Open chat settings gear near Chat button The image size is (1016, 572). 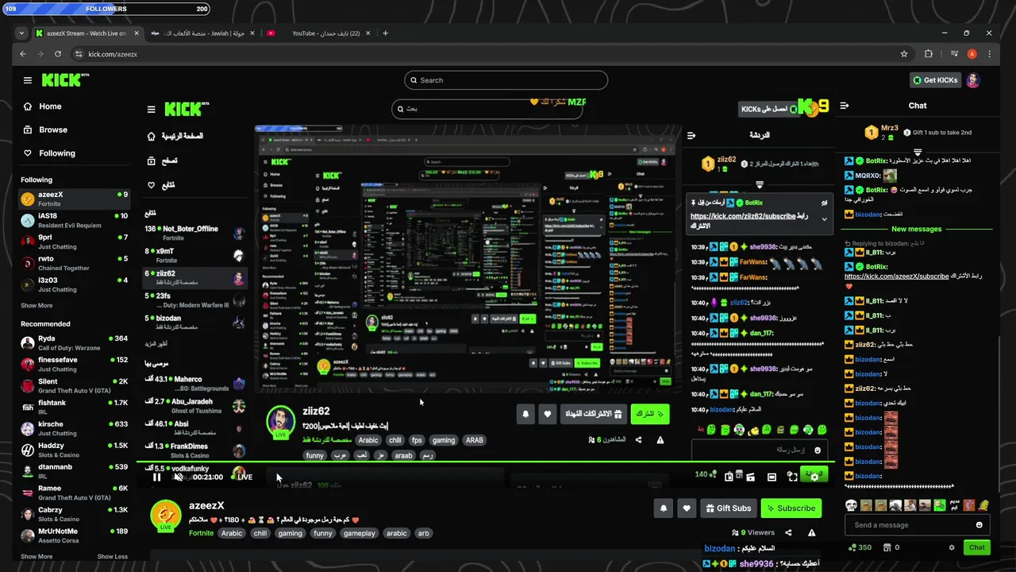[x=952, y=547]
